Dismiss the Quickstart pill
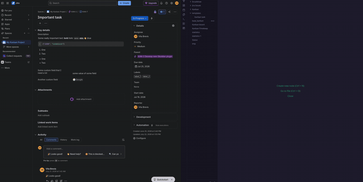This screenshot has height=182, width=363. [x=172, y=180]
